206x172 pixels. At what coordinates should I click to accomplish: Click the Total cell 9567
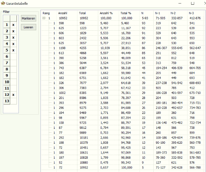[x=83, y=118]
